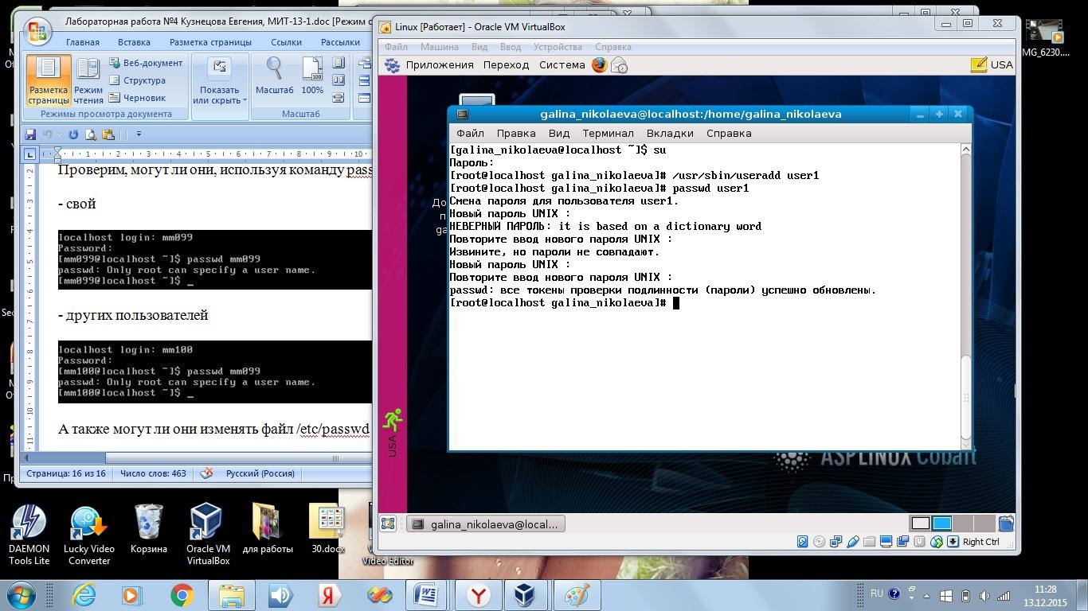This screenshot has height=611, width=1088.
Task: Open Система menu in Linux panel
Action: [x=562, y=65]
